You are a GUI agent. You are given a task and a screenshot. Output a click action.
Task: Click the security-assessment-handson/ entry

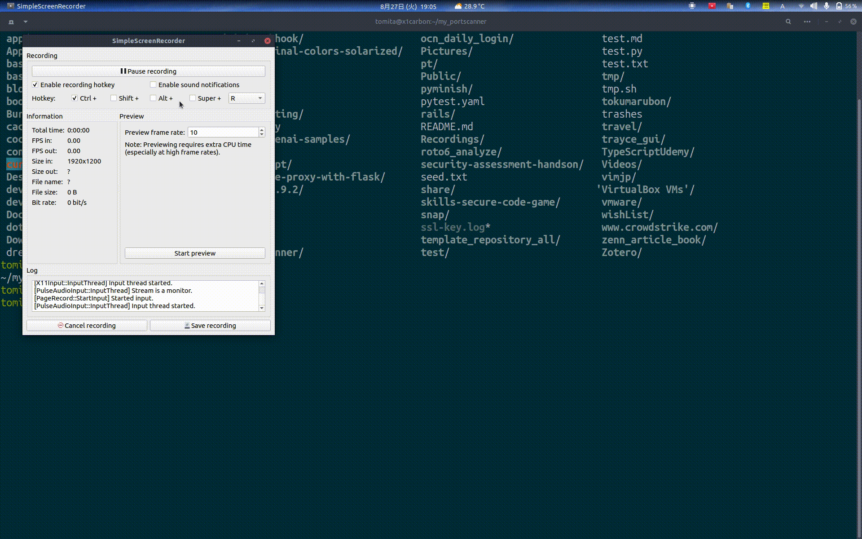tap(502, 164)
